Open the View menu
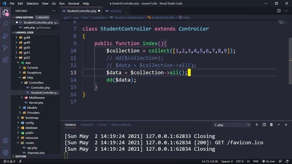292x164 pixels. [45, 3]
